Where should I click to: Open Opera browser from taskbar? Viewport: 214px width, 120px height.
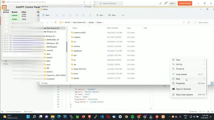tap(108, 117)
